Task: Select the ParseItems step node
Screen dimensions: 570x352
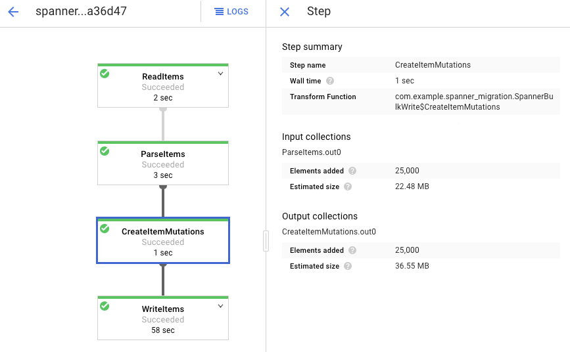Action: (x=163, y=164)
